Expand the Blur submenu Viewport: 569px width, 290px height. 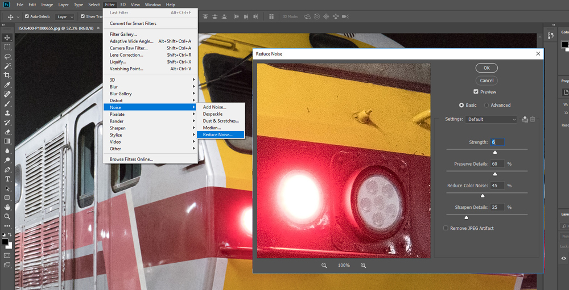click(151, 86)
